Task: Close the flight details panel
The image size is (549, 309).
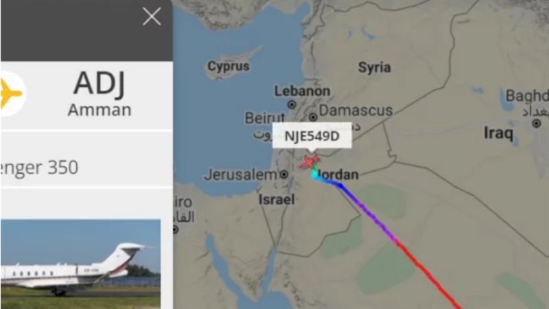Action: coord(152,16)
